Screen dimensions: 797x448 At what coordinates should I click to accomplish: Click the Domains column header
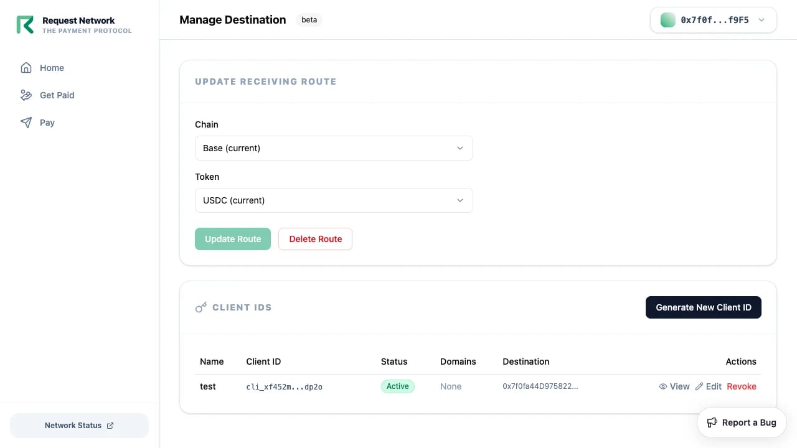click(x=458, y=362)
